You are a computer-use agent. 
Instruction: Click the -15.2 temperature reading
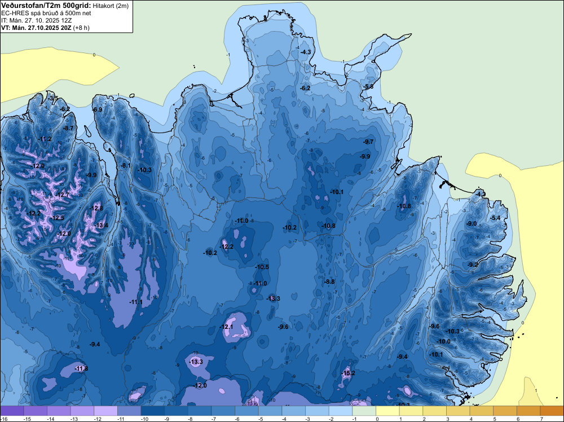(x=349, y=373)
